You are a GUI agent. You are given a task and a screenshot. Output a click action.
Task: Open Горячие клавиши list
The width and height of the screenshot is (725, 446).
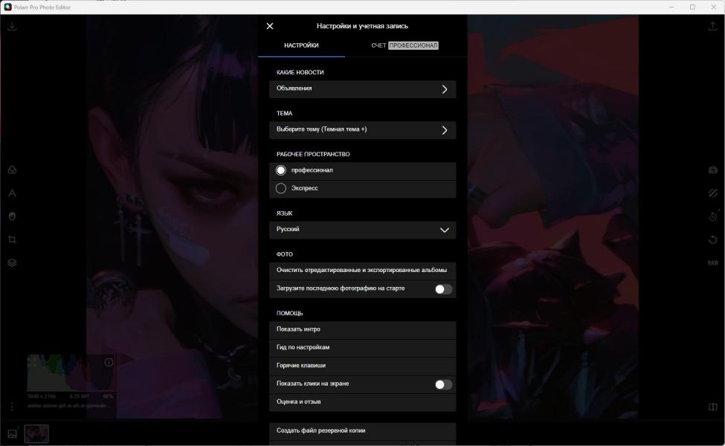pyautogui.click(x=363, y=366)
